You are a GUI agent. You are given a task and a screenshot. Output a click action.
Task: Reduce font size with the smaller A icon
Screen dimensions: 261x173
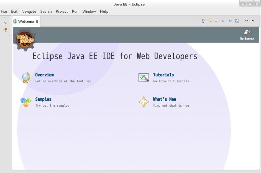(x=223, y=21)
